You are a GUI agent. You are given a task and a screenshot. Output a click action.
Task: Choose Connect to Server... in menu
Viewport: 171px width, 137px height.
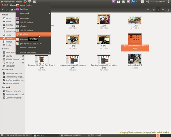(x=33, y=48)
